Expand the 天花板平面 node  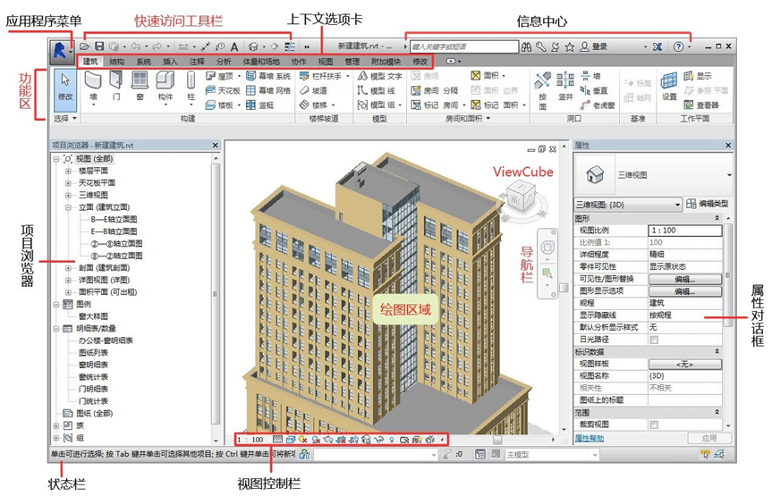[x=68, y=183]
